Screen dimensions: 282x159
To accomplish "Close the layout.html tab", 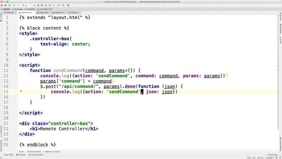I will [50, 13].
